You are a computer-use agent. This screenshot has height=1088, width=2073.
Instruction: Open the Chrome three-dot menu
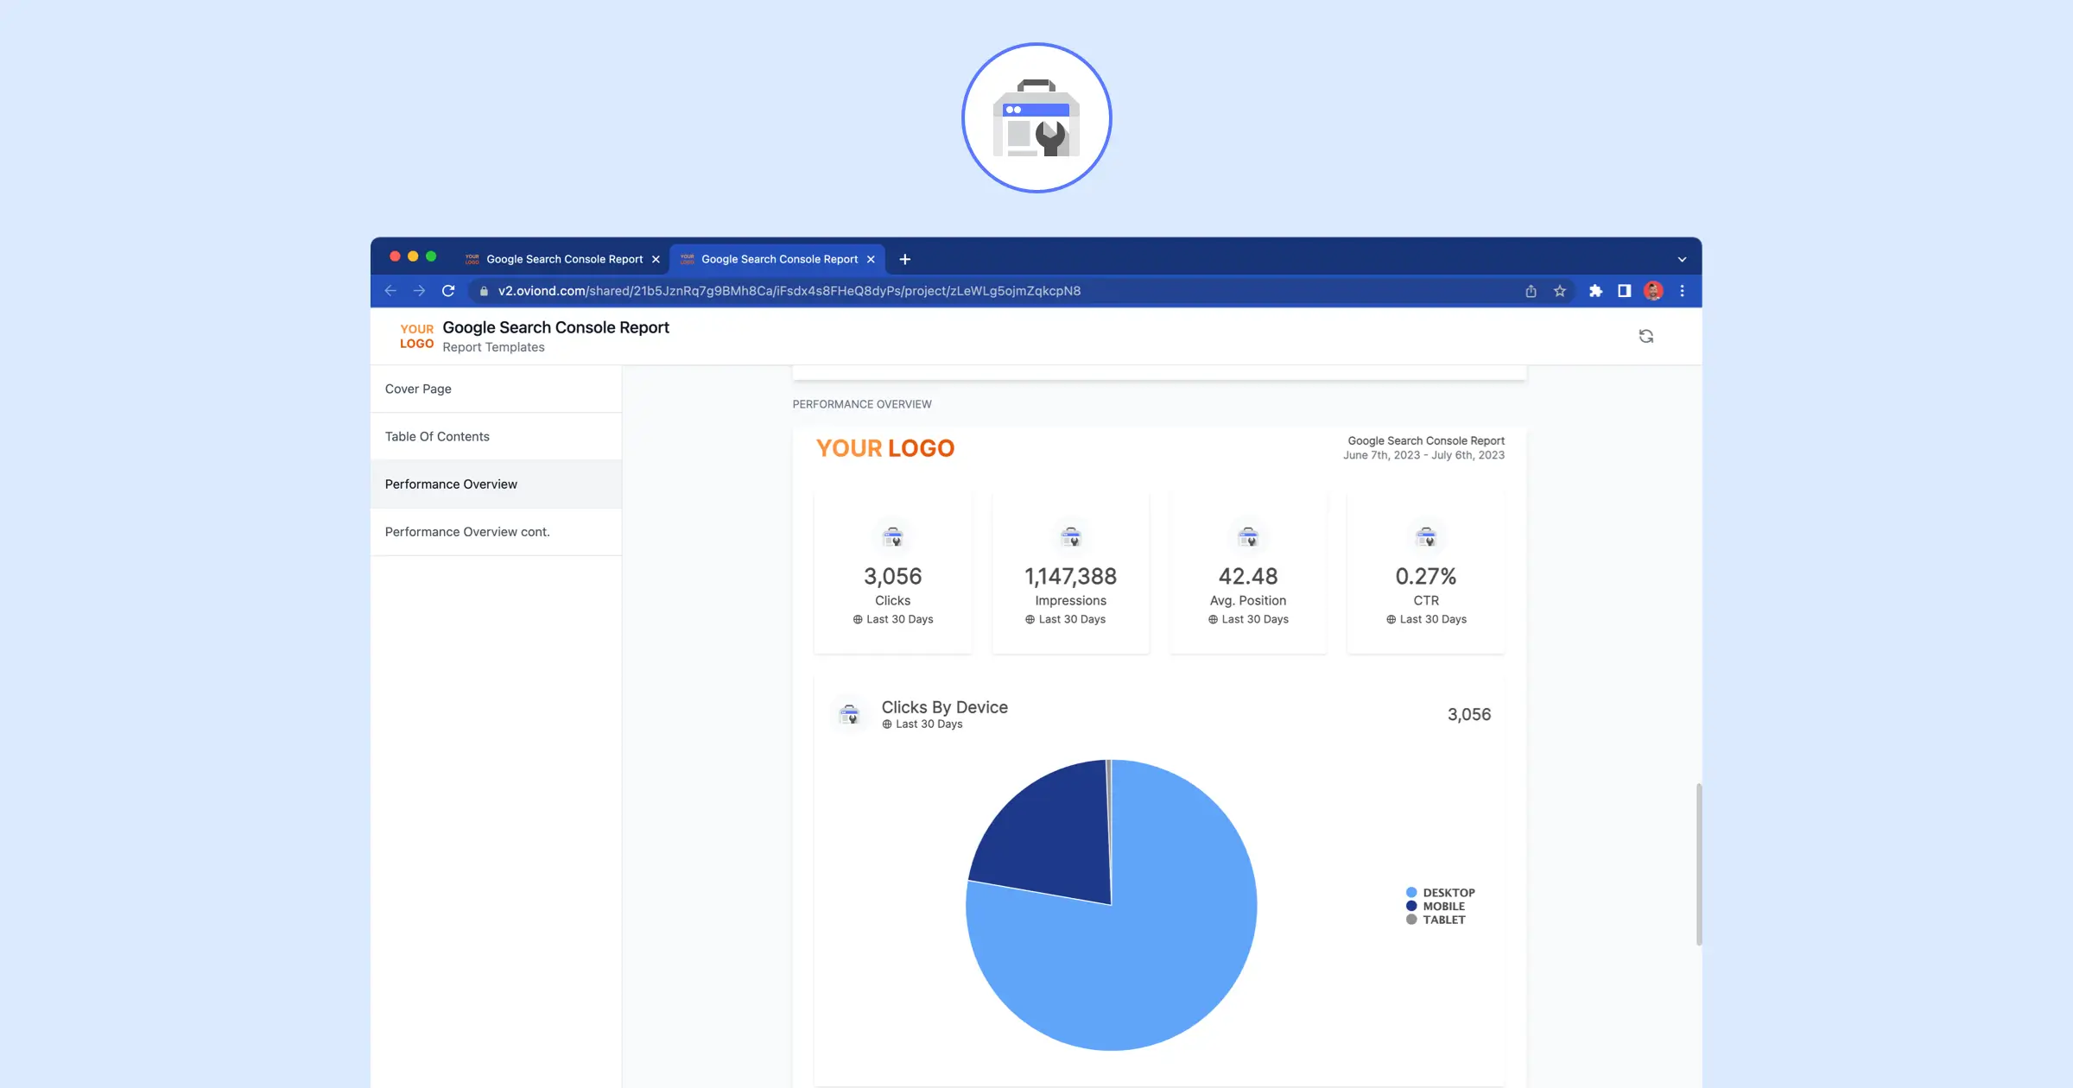tap(1682, 291)
